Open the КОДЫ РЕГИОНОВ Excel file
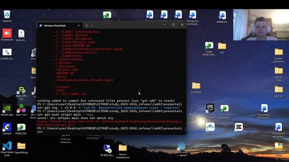289x162 pixels. 209,49
